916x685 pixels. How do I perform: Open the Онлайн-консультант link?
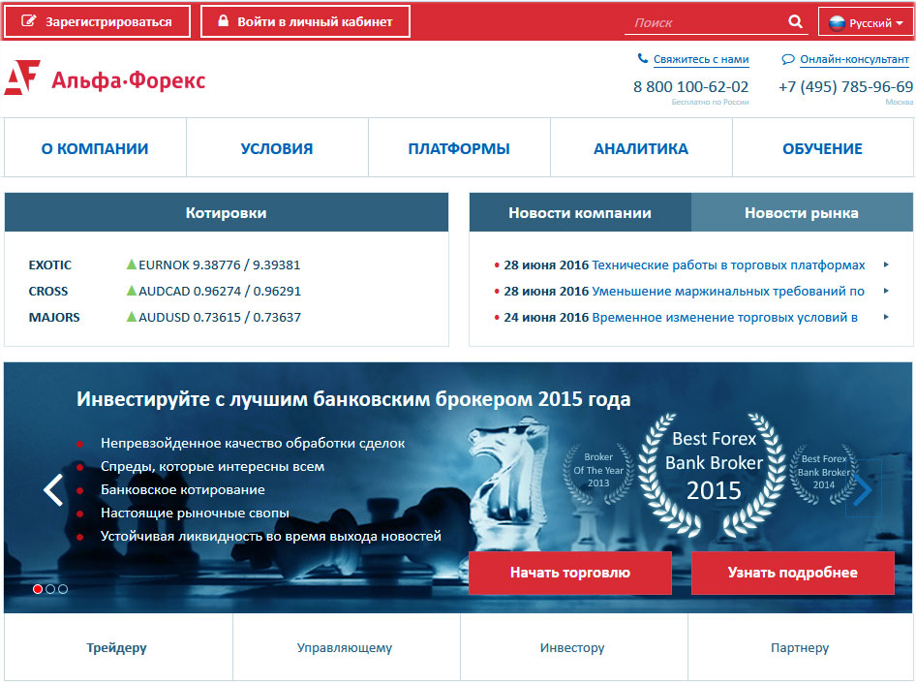[854, 59]
